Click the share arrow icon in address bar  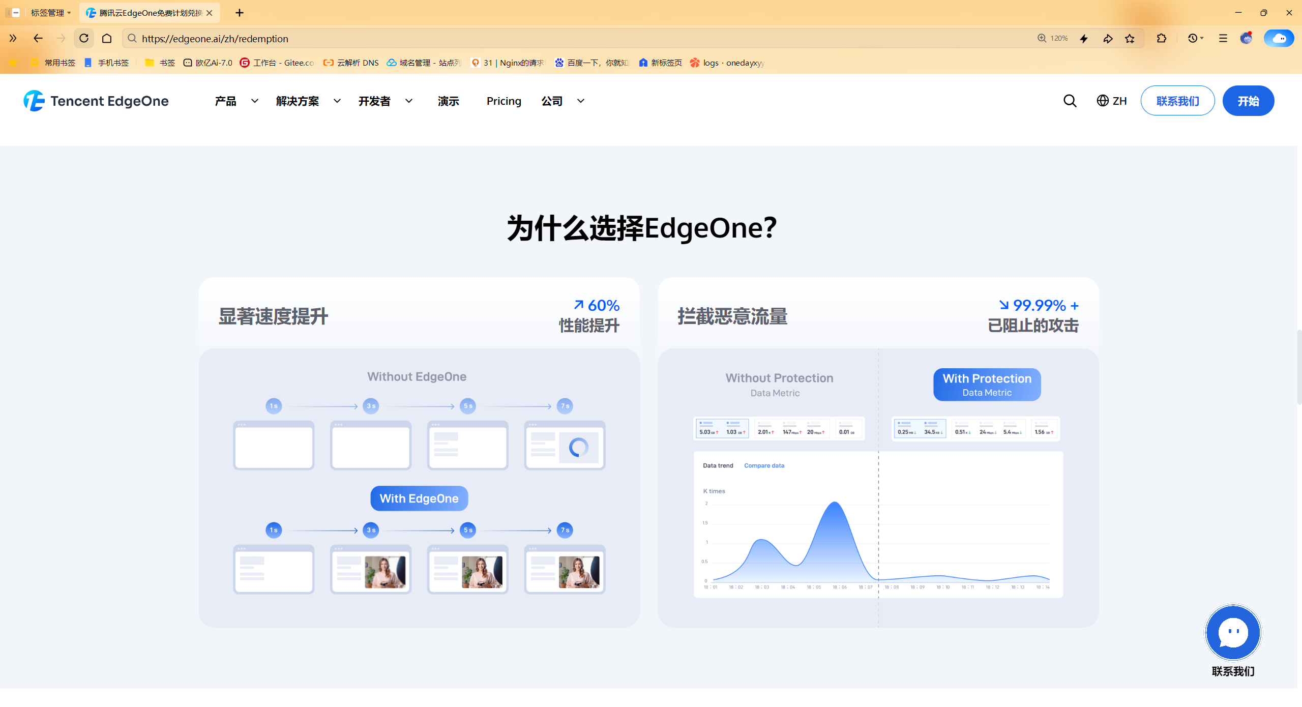[x=1107, y=38]
